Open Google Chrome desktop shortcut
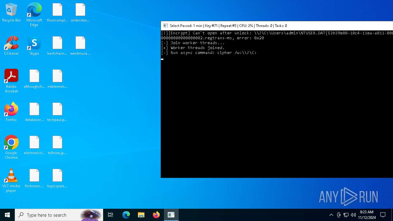 tap(11, 148)
